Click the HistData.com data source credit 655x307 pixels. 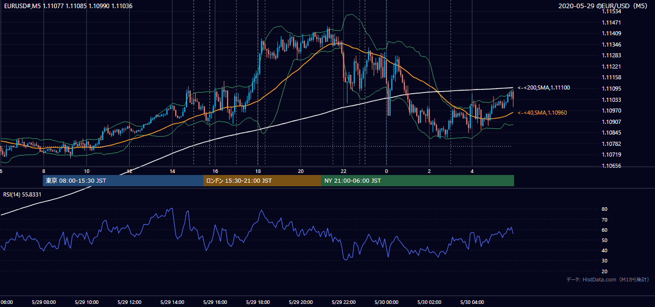click(608, 279)
